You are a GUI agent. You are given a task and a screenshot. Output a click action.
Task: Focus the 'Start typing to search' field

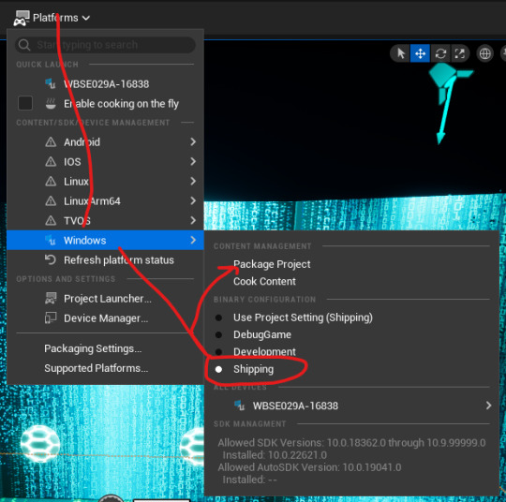pyautogui.click(x=105, y=45)
